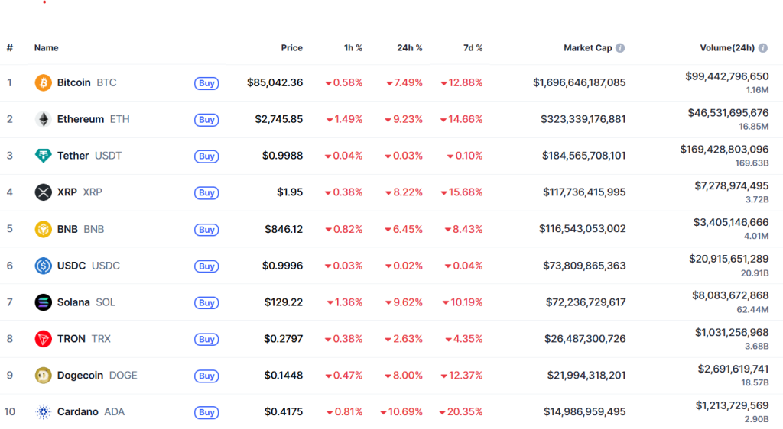Click the BNB logo icon
The width and height of the screenshot is (783, 429).
coord(44,229)
